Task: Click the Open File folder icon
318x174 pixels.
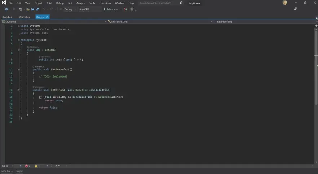Action: coord(28,9)
